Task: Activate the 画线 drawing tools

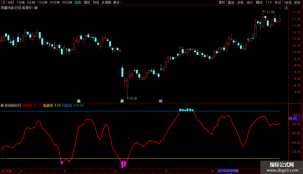Action: click(x=259, y=2)
